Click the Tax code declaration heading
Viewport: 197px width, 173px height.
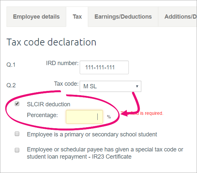(51, 42)
